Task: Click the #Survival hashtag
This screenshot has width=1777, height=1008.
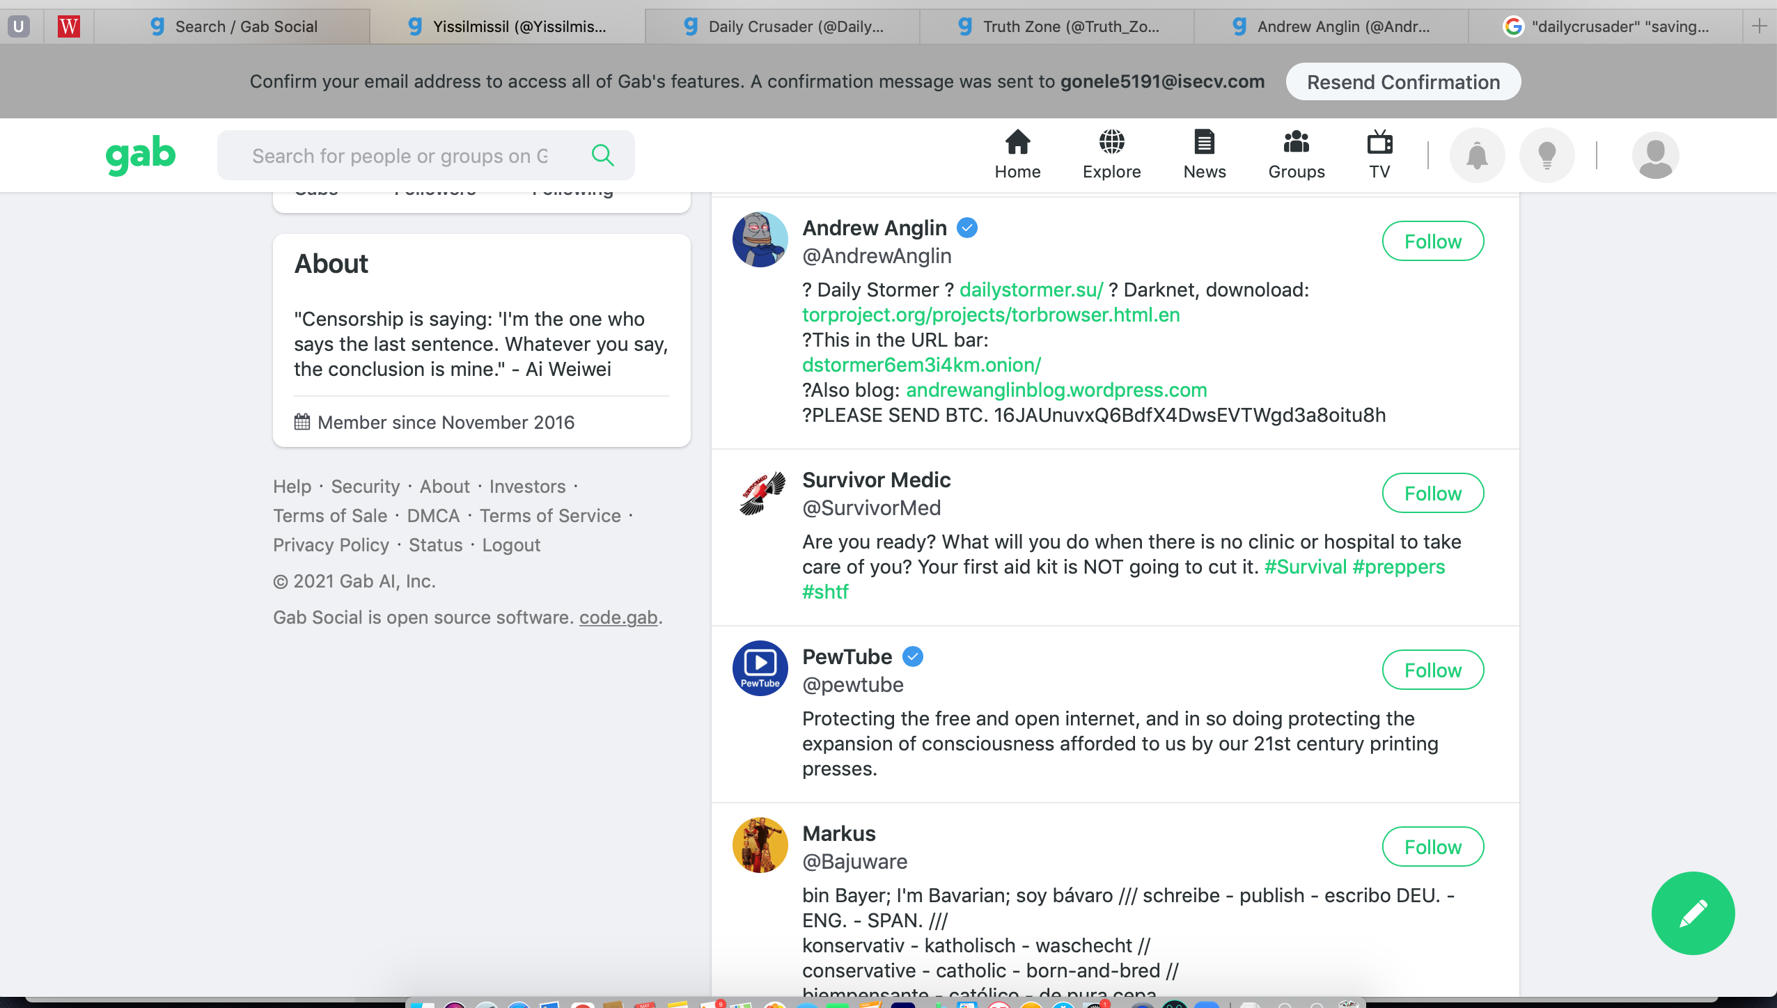Action: click(x=1306, y=567)
